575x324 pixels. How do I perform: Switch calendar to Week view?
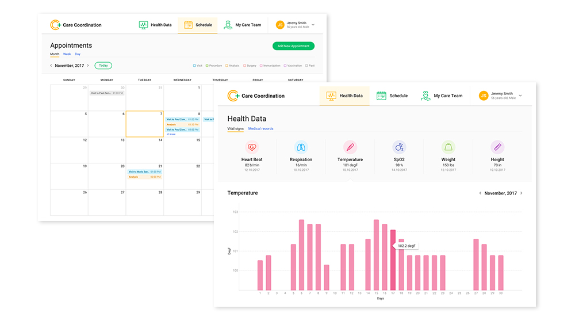[67, 54]
